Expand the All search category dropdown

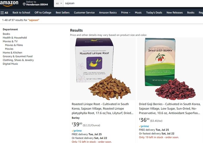click(59, 3)
